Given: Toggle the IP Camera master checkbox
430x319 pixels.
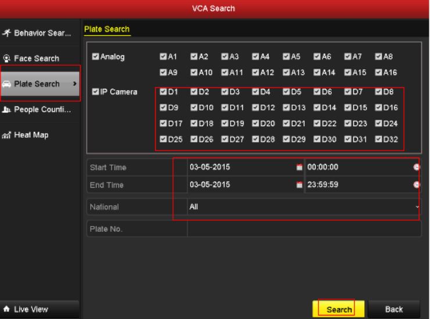Looking at the screenshot, I should coord(95,92).
